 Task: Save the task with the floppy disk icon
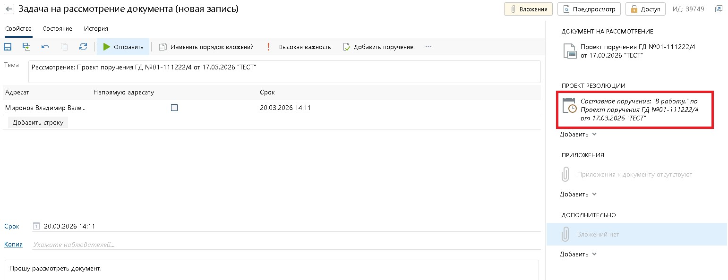coord(8,47)
